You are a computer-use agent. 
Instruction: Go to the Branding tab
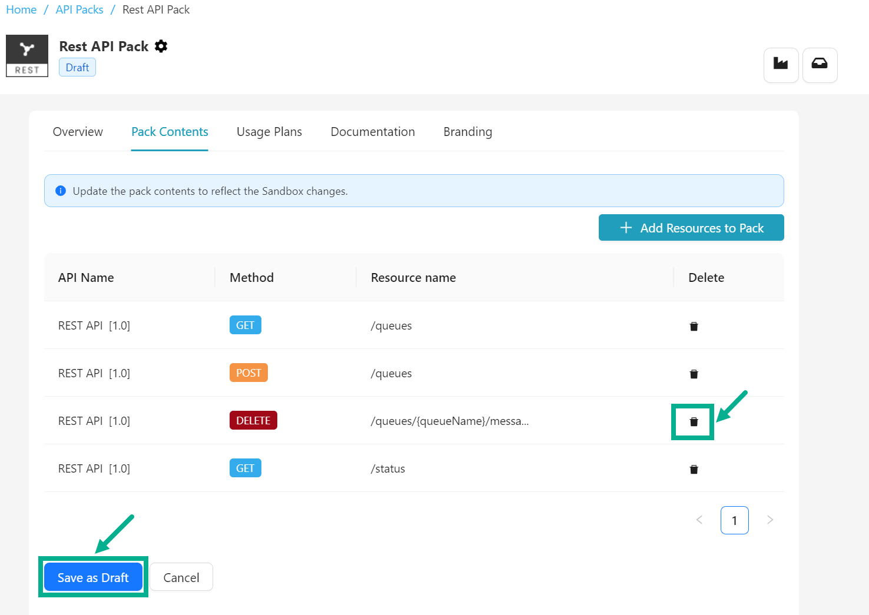click(x=467, y=132)
